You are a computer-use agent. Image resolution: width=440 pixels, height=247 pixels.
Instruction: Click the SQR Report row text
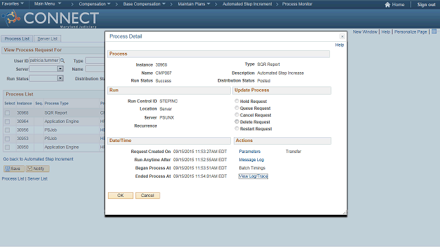(x=56, y=113)
